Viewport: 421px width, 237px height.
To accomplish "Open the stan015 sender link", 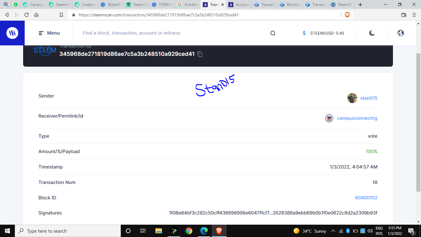I will tap(369, 98).
